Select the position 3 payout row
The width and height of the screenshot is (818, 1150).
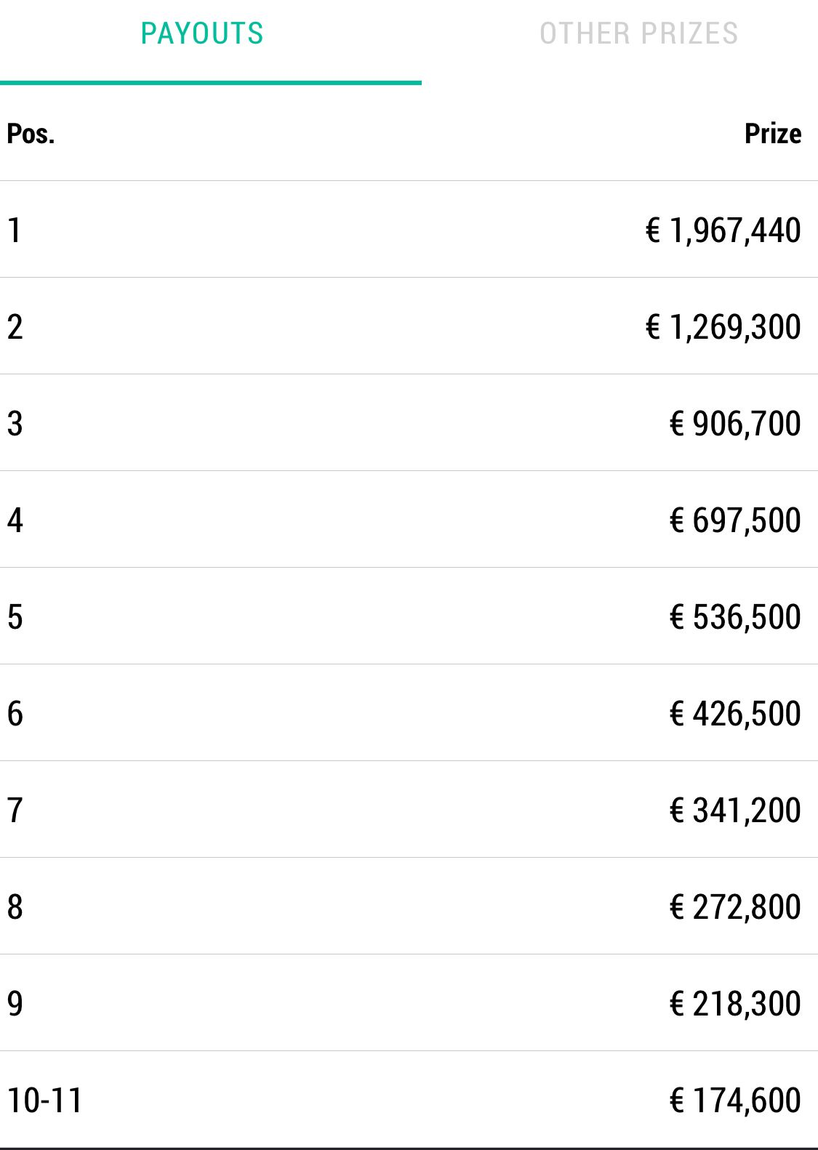(x=409, y=423)
